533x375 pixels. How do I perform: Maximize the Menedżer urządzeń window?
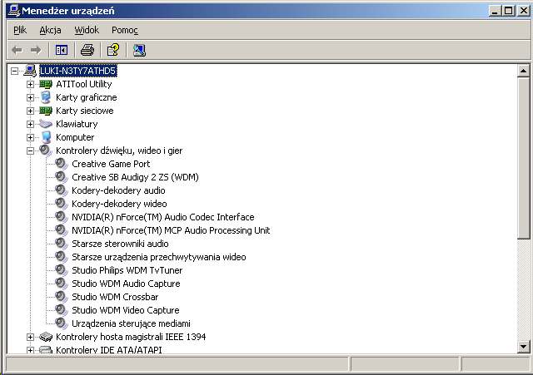point(509,11)
